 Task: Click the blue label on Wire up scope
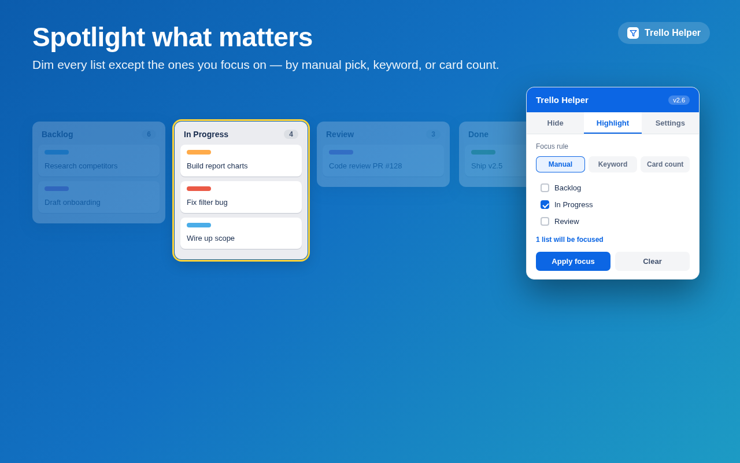(x=199, y=225)
